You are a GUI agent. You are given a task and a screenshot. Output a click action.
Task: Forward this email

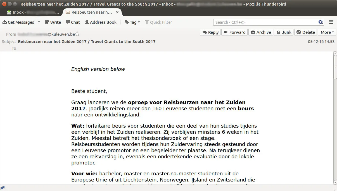click(x=234, y=32)
